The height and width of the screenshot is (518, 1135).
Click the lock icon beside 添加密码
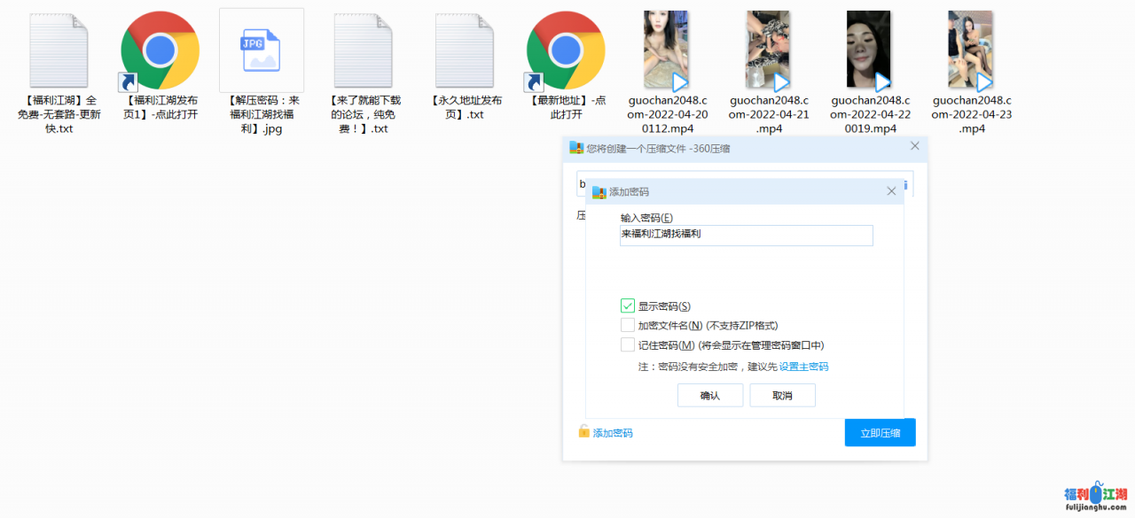coord(584,431)
